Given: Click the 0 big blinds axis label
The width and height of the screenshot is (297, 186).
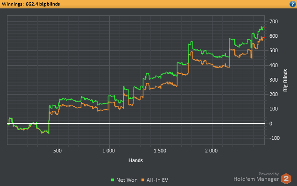Looking at the screenshot, I should pyautogui.click(x=271, y=124).
